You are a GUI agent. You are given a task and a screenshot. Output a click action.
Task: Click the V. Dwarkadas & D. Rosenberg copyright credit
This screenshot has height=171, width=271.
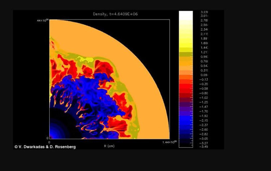tap(45, 147)
